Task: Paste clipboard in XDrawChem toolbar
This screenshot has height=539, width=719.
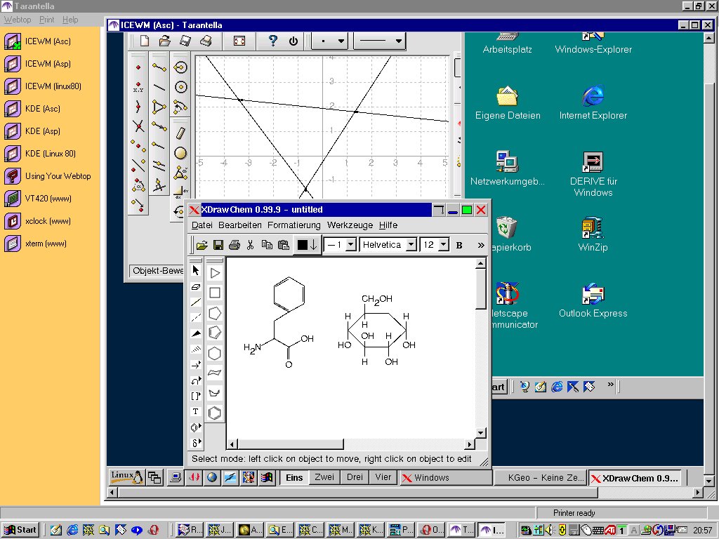Action: 284,245
